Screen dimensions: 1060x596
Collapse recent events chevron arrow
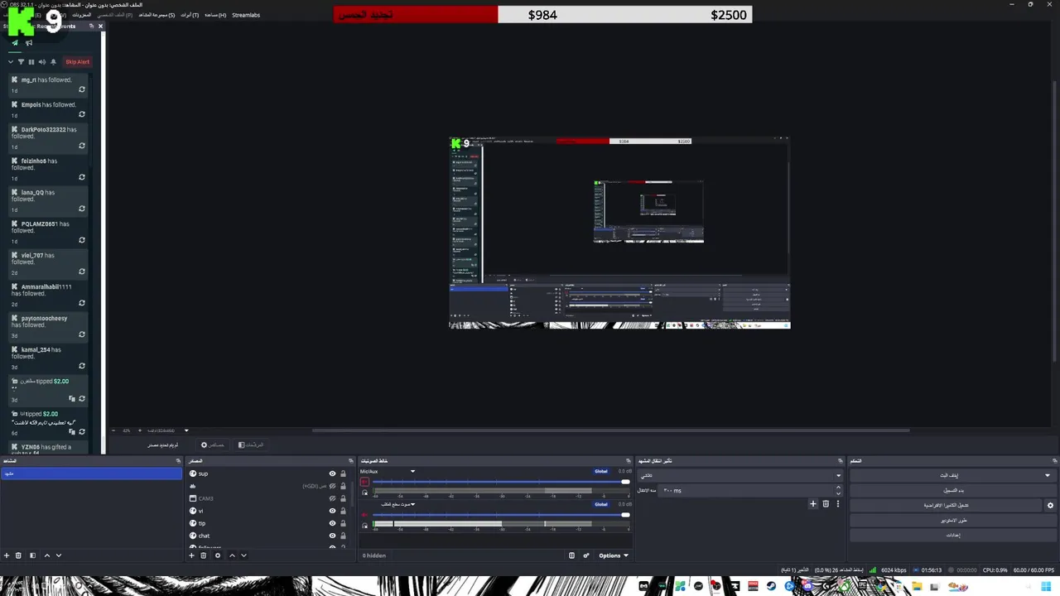(11, 61)
